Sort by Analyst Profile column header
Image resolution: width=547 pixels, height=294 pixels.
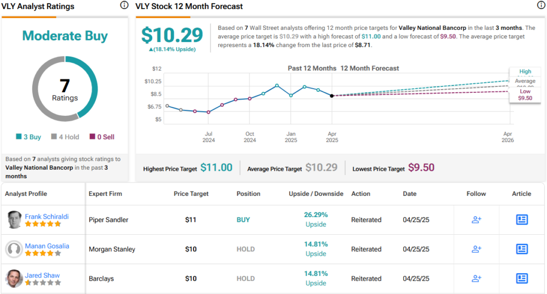point(26,194)
